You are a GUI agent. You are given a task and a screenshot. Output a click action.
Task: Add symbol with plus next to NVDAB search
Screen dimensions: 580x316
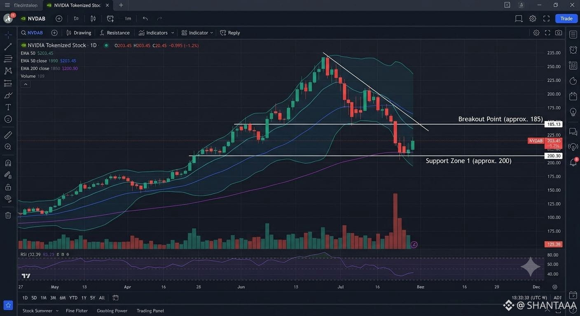pyautogui.click(x=54, y=33)
